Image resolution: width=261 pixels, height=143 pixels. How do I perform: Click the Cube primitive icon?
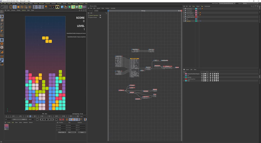pos(62,7)
